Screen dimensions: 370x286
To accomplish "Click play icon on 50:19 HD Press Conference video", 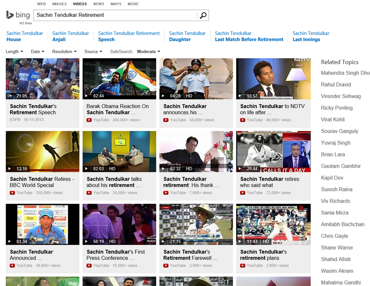I will click(86, 242).
